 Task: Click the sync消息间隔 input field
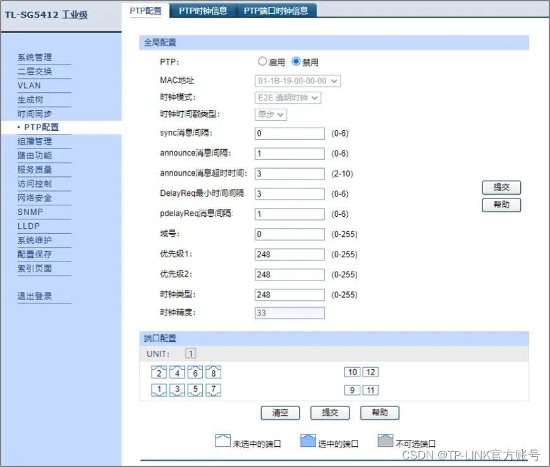click(x=289, y=133)
